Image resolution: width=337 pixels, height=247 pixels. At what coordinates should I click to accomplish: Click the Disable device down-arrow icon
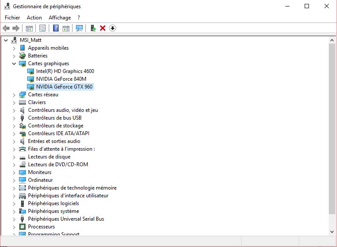[113, 28]
